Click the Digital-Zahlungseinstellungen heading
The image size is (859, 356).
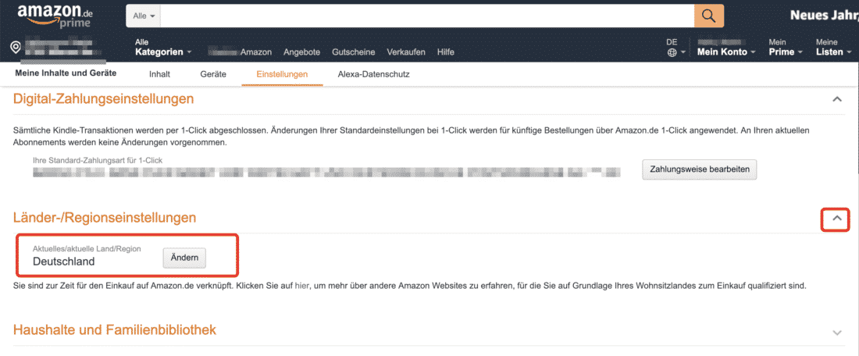tap(104, 99)
